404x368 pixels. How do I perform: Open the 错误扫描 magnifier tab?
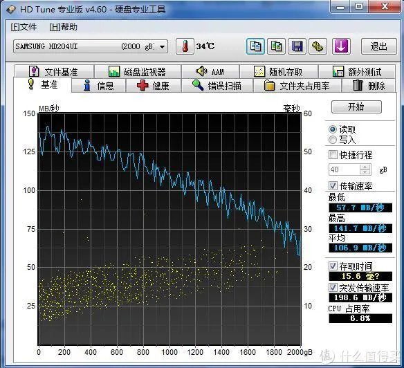217,86
